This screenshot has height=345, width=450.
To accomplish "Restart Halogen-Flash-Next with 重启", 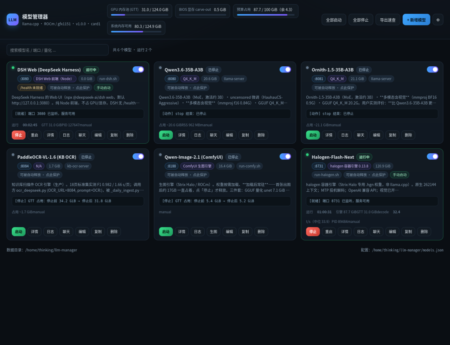I will point(329,232).
